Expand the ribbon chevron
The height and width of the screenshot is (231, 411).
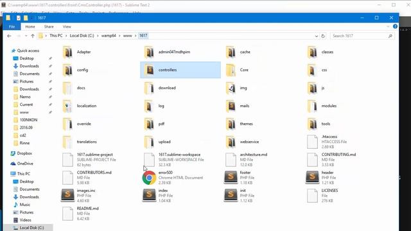coord(388,26)
